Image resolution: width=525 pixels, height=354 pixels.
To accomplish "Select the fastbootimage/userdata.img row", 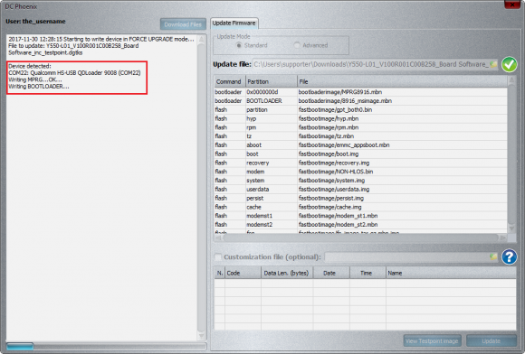I will 361,190.
